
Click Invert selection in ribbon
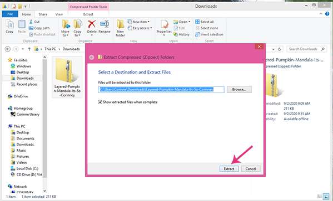209,34
